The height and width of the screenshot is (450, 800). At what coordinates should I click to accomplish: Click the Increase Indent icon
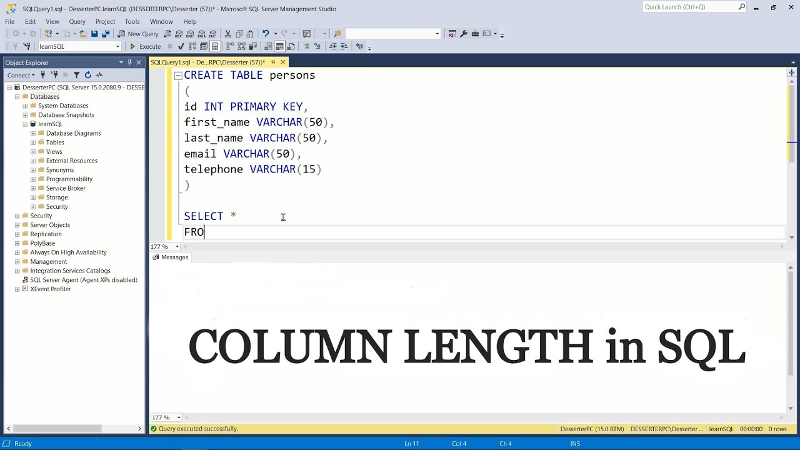tap(344, 46)
